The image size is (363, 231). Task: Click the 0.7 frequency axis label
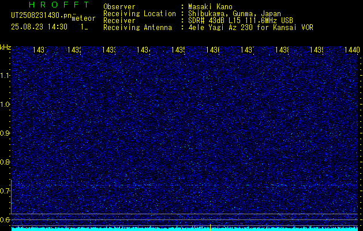(5, 191)
